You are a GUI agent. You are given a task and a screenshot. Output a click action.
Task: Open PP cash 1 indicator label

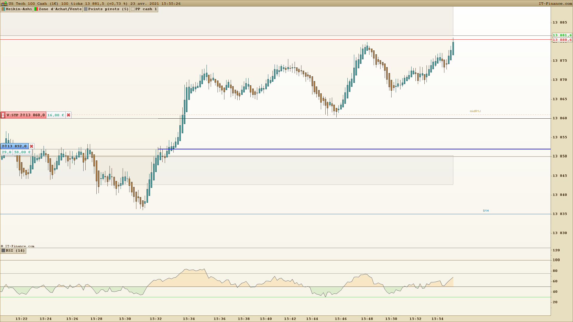click(x=146, y=9)
